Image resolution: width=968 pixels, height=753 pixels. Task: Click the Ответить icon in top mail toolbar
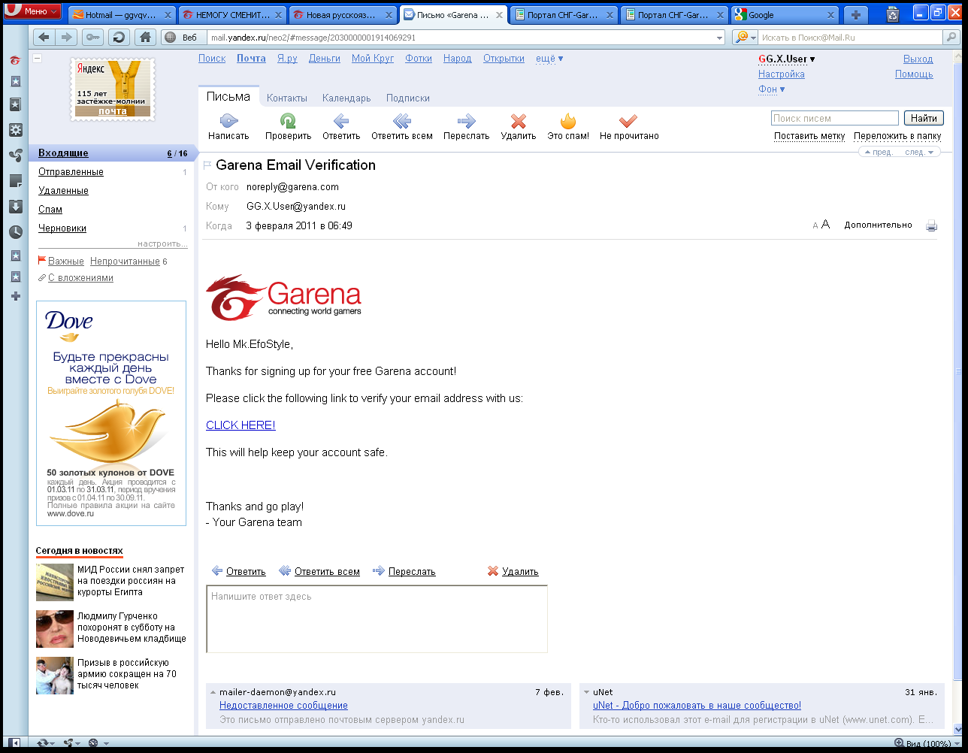[341, 120]
